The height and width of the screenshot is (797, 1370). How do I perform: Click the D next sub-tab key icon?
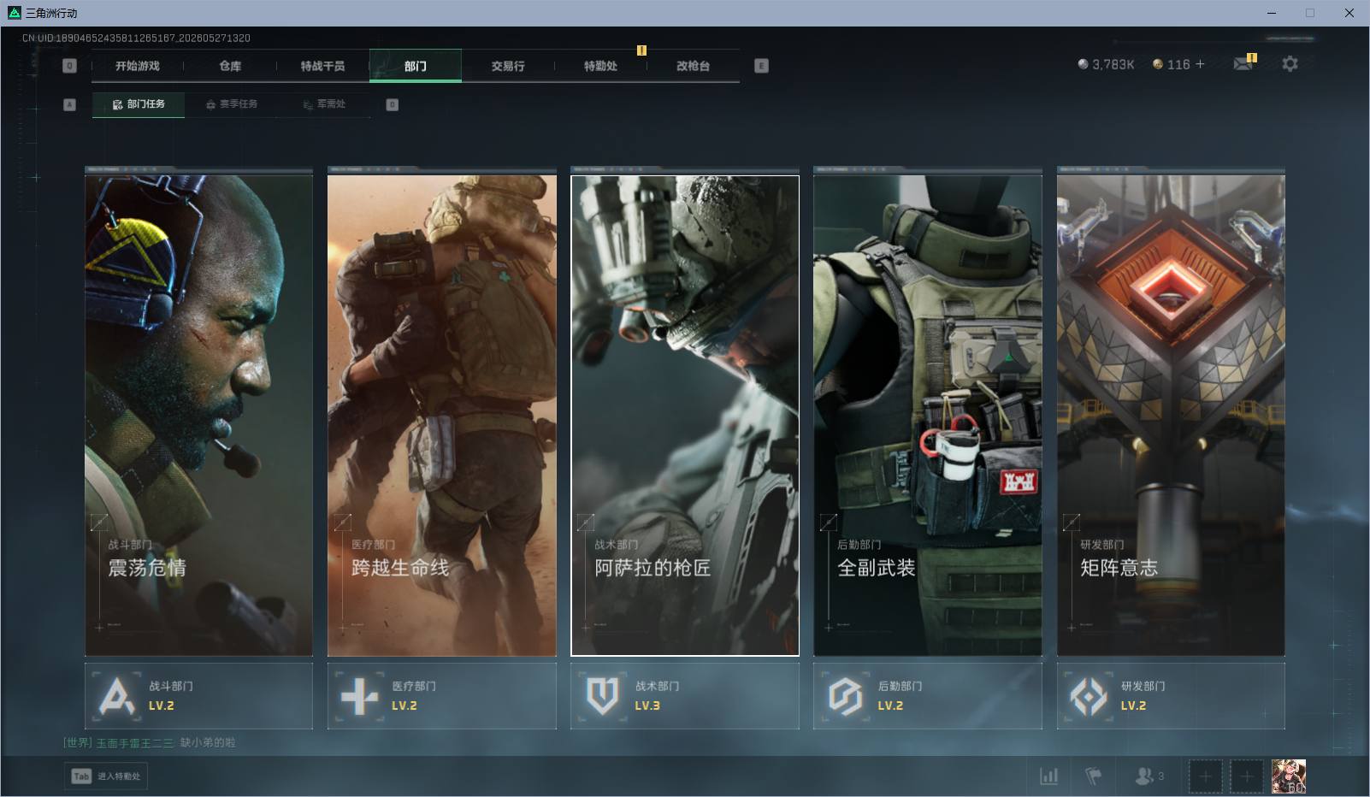point(393,104)
